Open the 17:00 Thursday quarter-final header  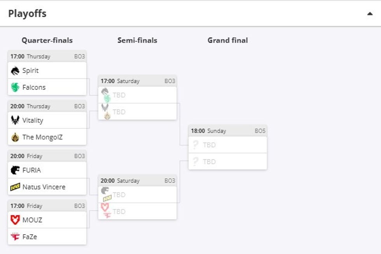[47, 56]
